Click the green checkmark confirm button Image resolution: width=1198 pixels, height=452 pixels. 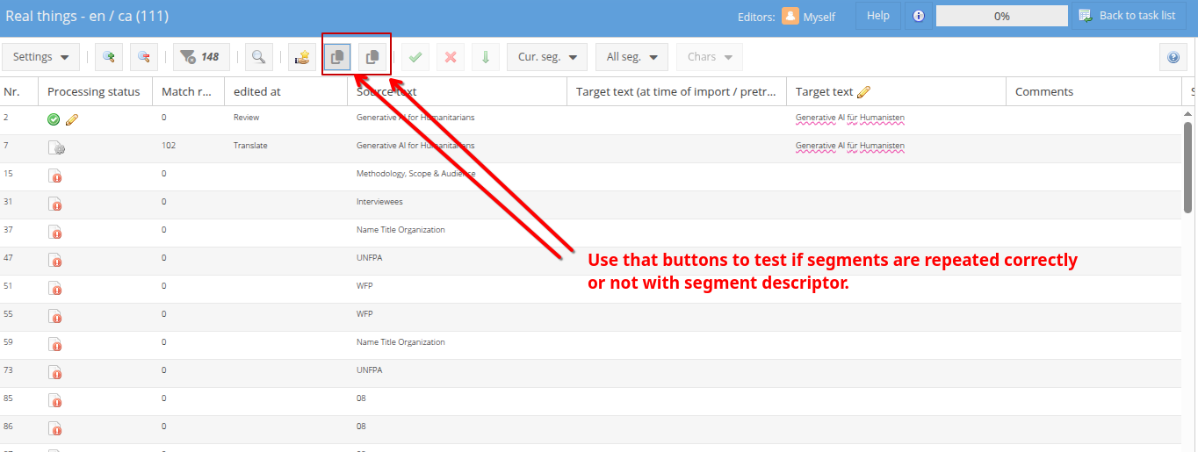[415, 57]
